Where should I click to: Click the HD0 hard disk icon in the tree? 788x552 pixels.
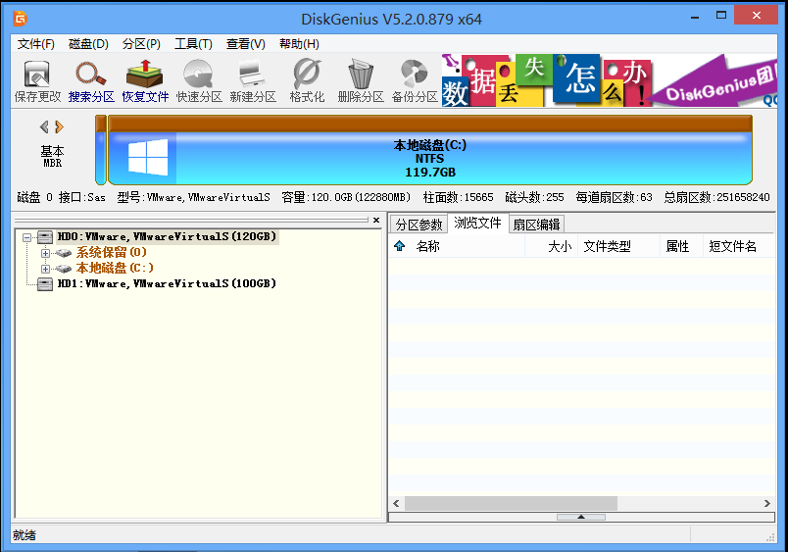[x=45, y=237]
